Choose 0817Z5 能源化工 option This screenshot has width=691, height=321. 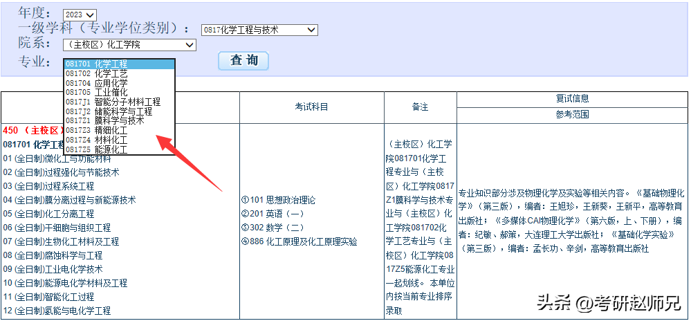(119, 149)
